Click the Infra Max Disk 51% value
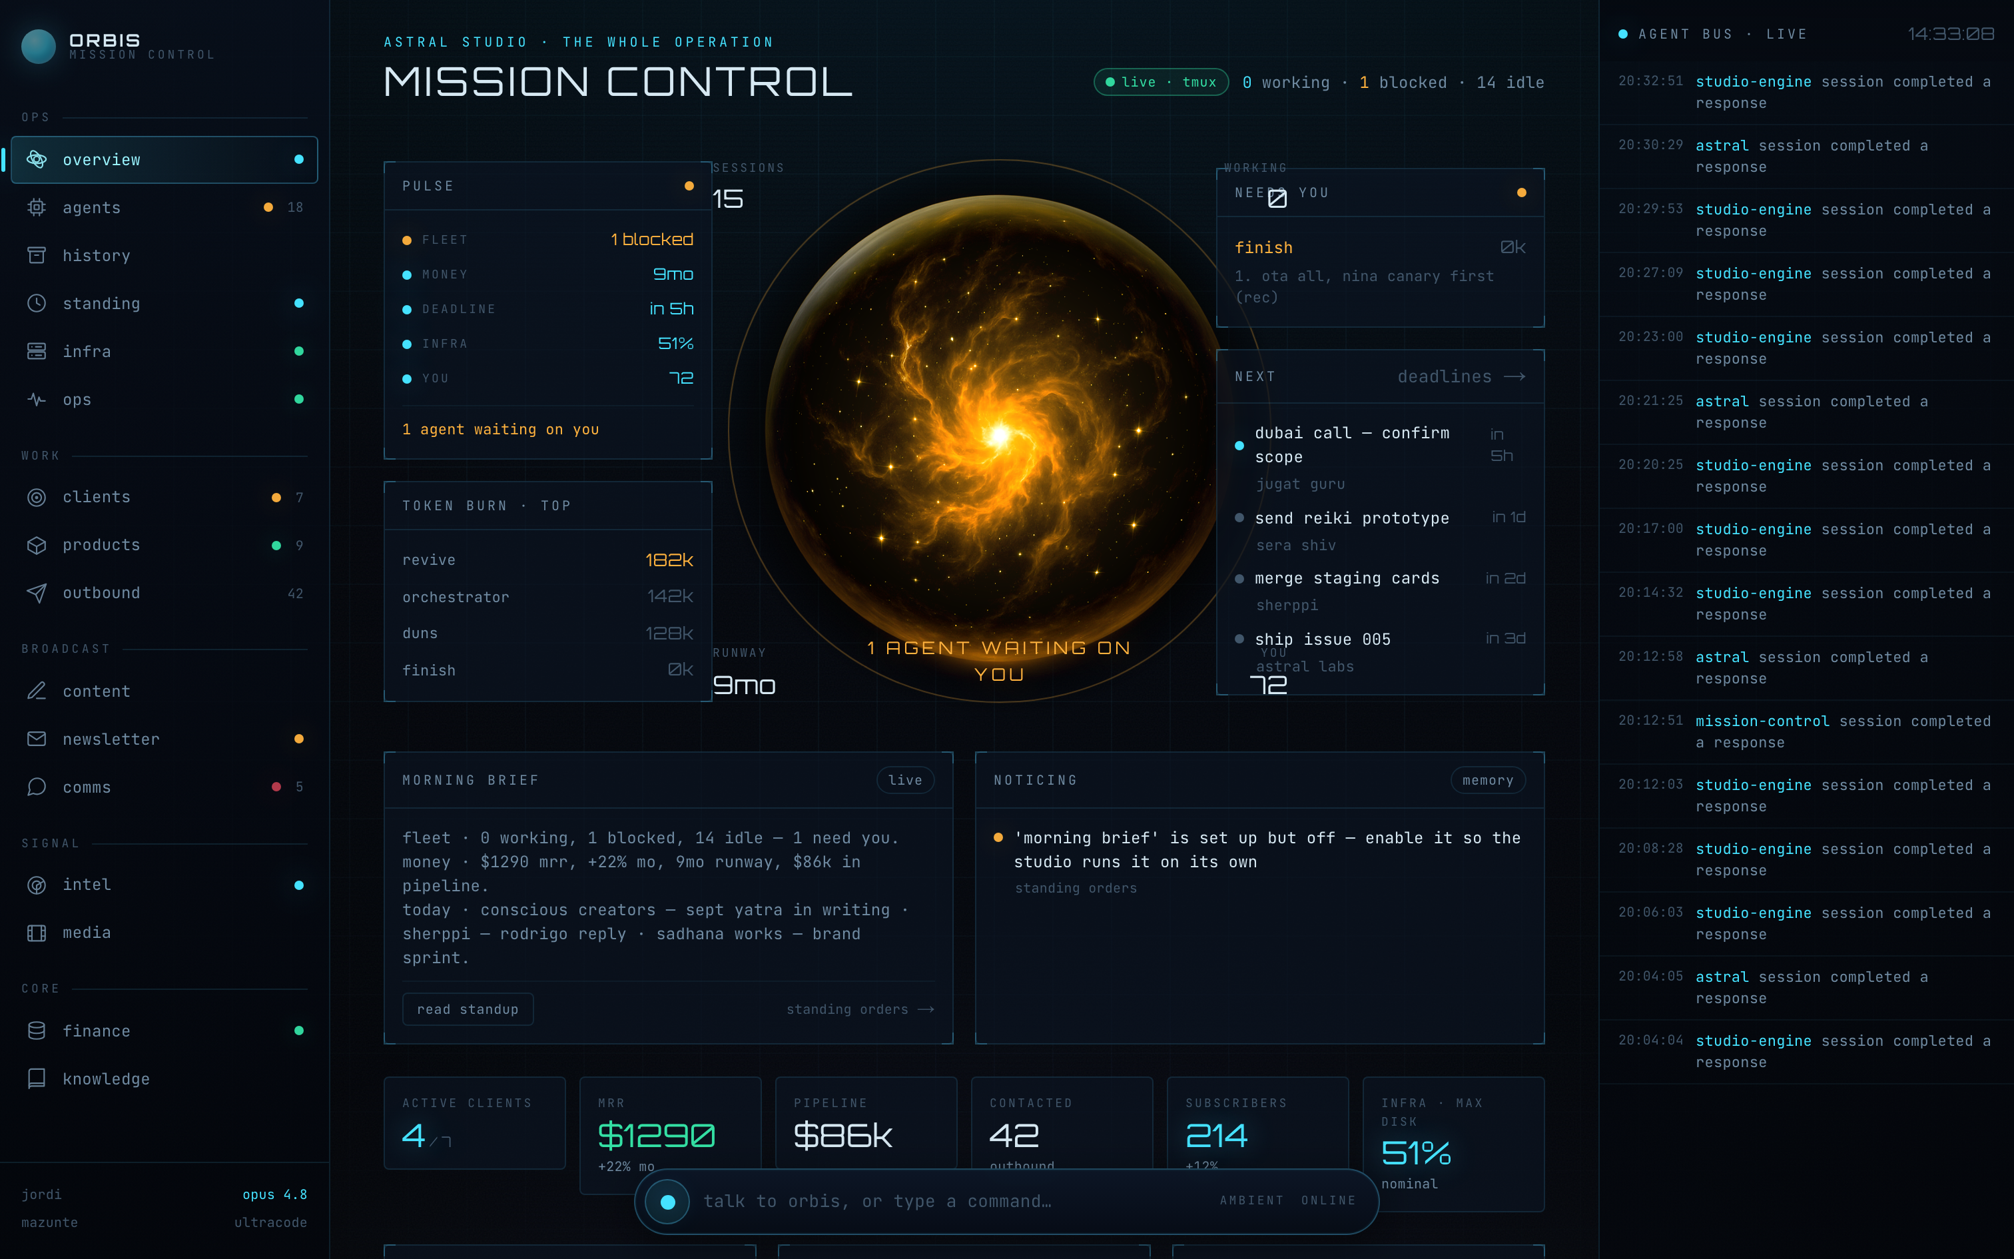 (x=1416, y=1153)
